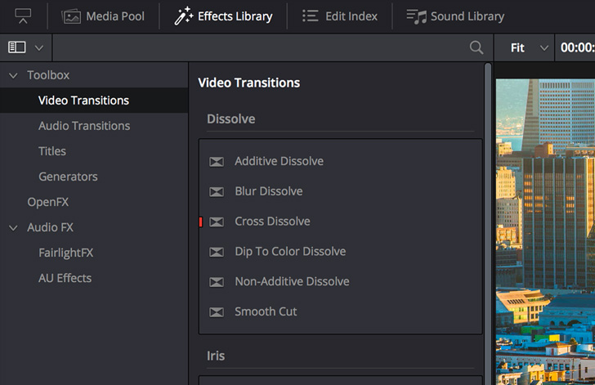The image size is (595, 385).
Task: Collapse the Toolbox tree section
Action: pos(13,75)
